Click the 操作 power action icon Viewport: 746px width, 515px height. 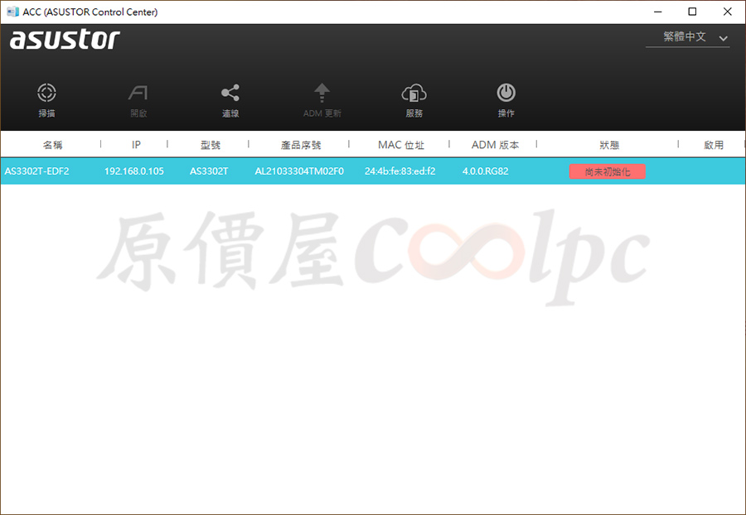pyautogui.click(x=506, y=93)
